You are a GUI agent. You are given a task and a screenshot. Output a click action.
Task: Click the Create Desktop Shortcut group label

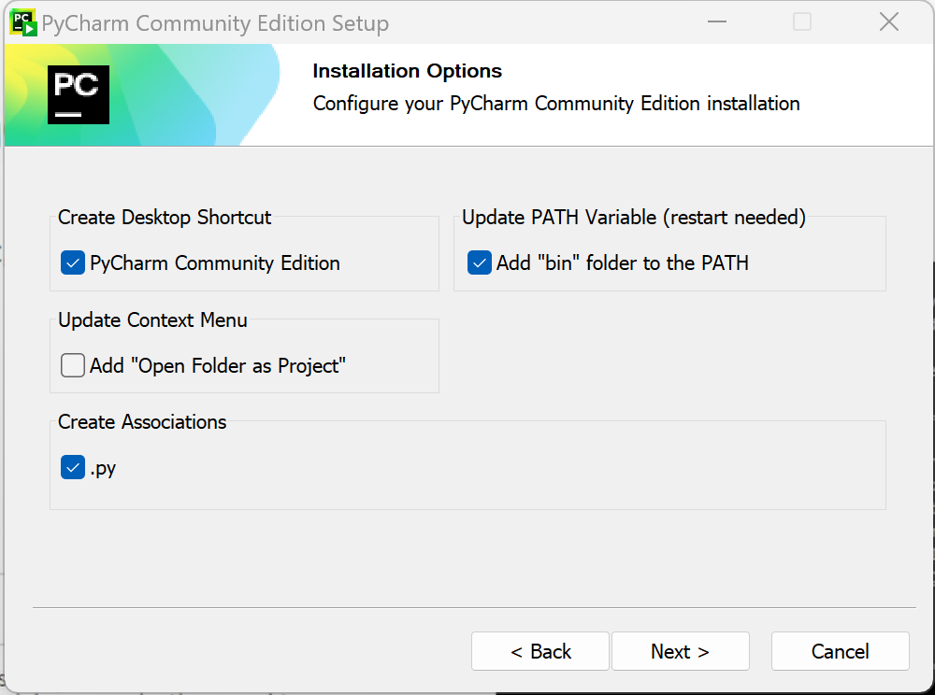(165, 218)
